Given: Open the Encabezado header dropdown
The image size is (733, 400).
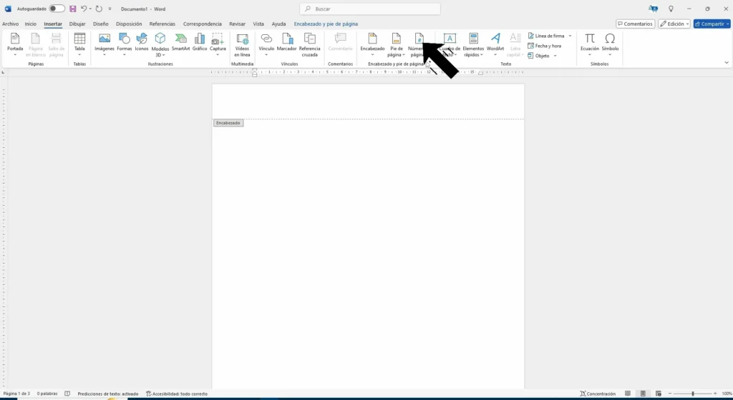Looking at the screenshot, I should (372, 44).
